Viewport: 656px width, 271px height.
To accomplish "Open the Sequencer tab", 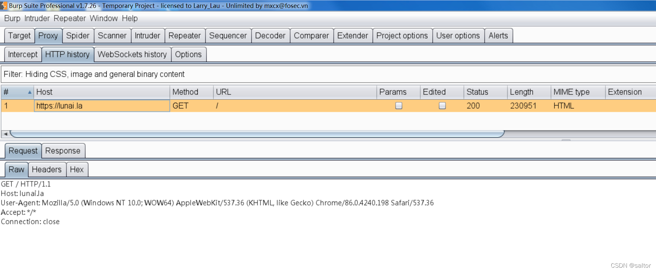I will pyautogui.click(x=228, y=36).
